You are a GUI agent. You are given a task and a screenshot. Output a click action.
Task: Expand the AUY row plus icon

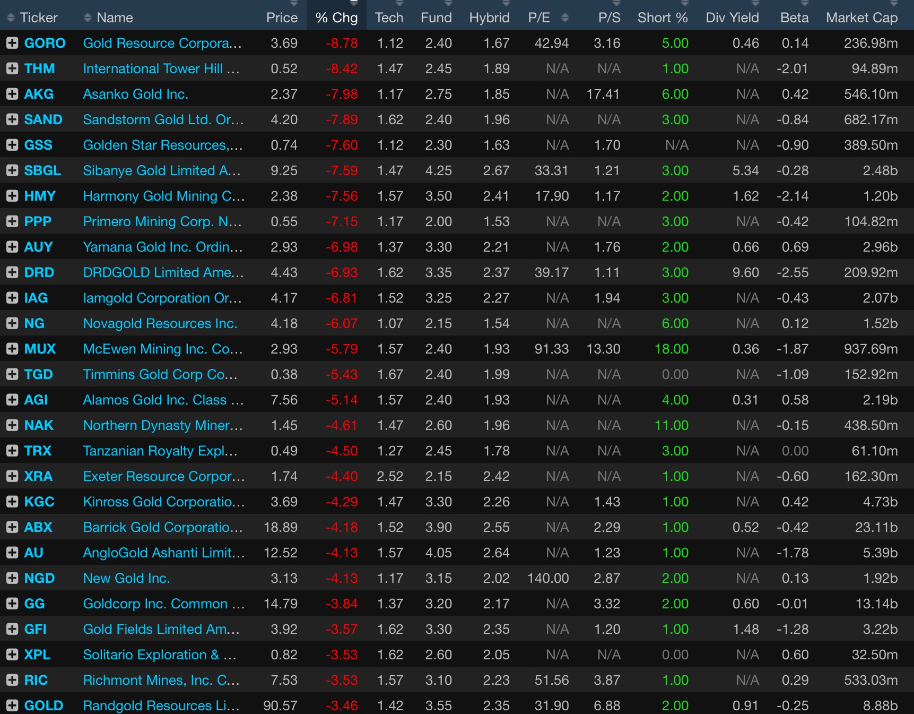point(12,247)
